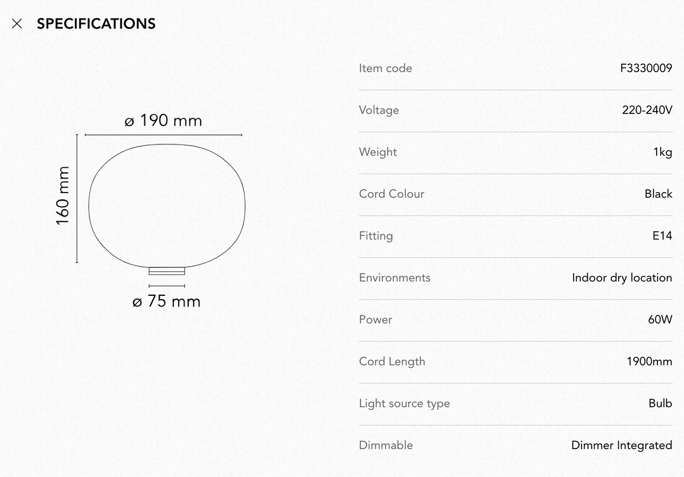Select the Black cord colour value

(658, 194)
